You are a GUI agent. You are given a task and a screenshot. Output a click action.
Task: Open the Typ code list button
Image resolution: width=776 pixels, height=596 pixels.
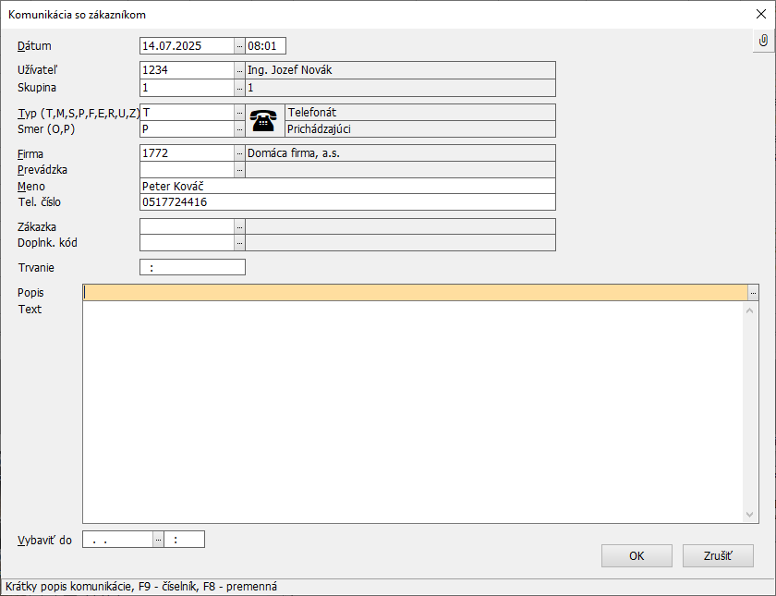click(239, 112)
